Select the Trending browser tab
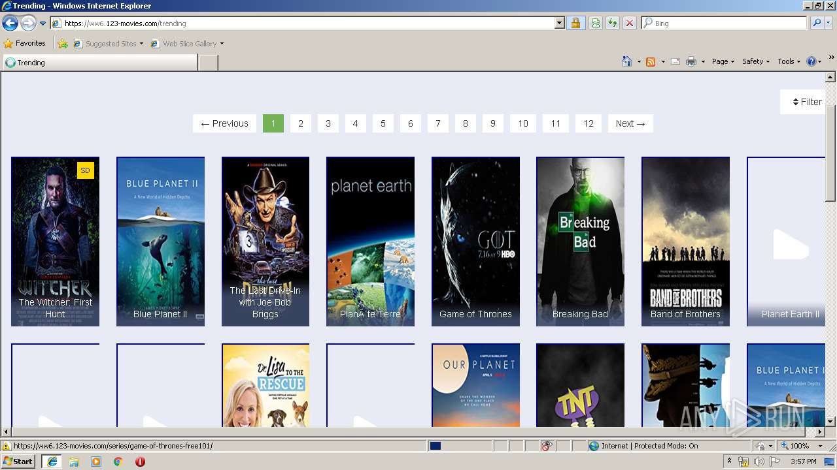 pos(100,63)
